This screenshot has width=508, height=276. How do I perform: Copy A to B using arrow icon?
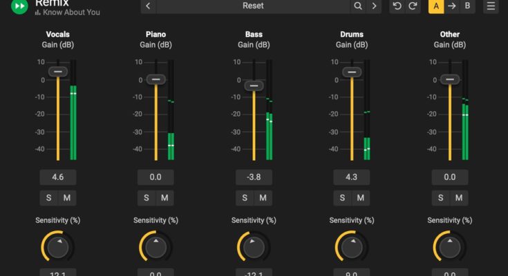(452, 6)
